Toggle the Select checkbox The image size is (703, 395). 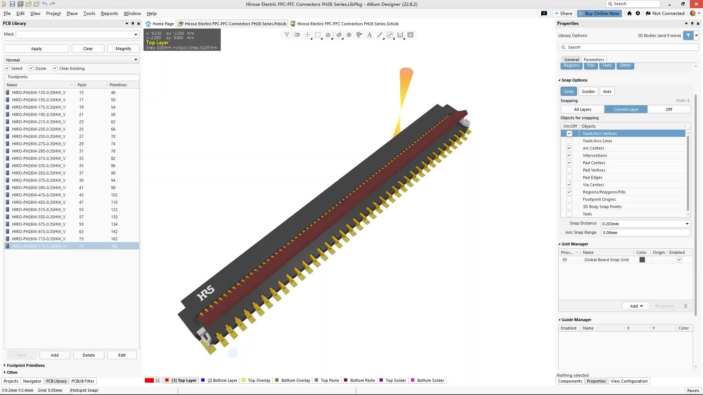coord(7,68)
